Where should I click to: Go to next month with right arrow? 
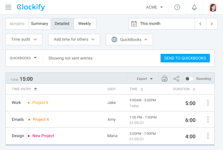click(212, 24)
